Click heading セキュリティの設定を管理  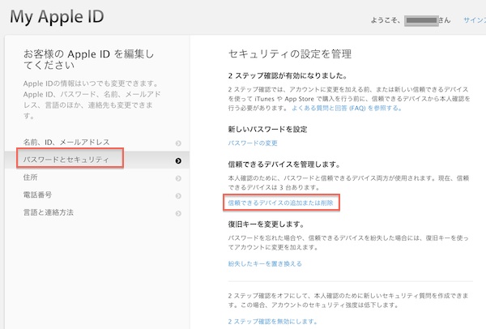click(290, 54)
